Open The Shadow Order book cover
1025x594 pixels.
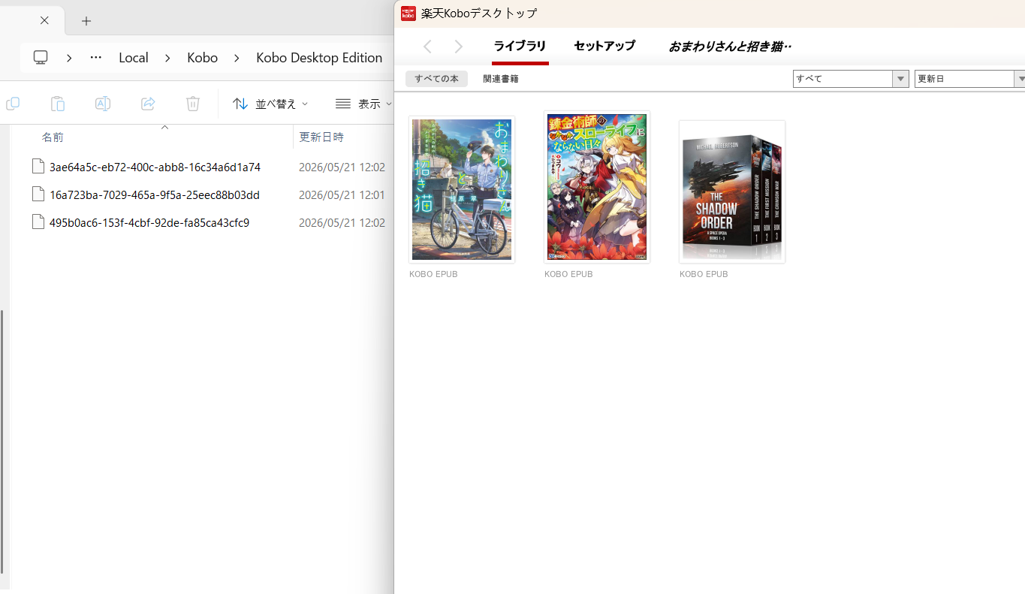[x=732, y=191]
